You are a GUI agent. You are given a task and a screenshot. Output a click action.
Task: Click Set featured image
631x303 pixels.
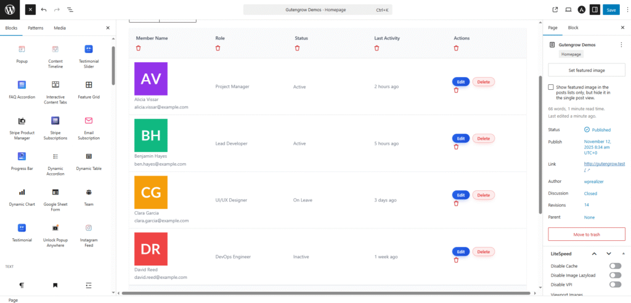click(587, 70)
